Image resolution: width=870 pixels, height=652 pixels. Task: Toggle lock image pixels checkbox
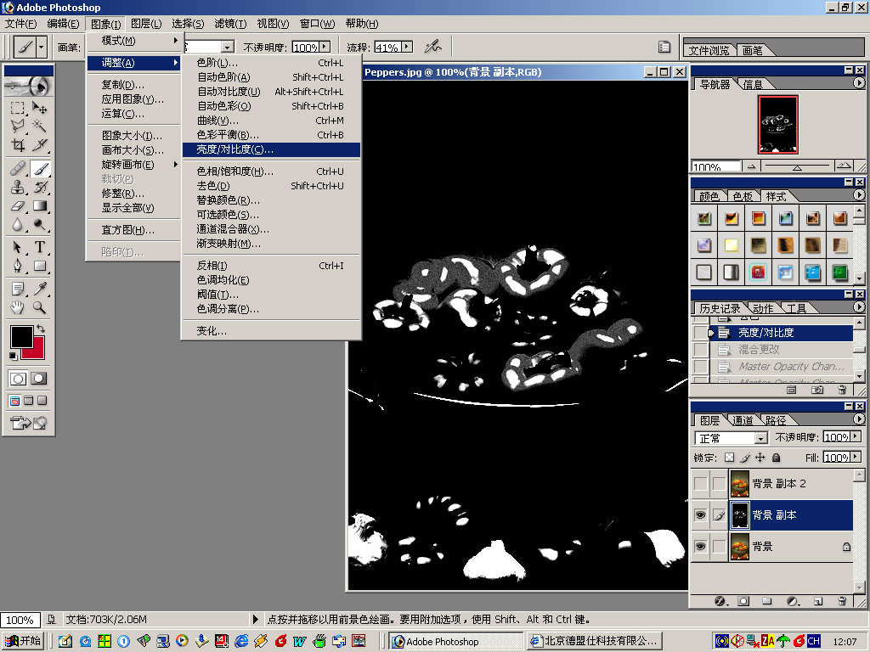tap(745, 458)
